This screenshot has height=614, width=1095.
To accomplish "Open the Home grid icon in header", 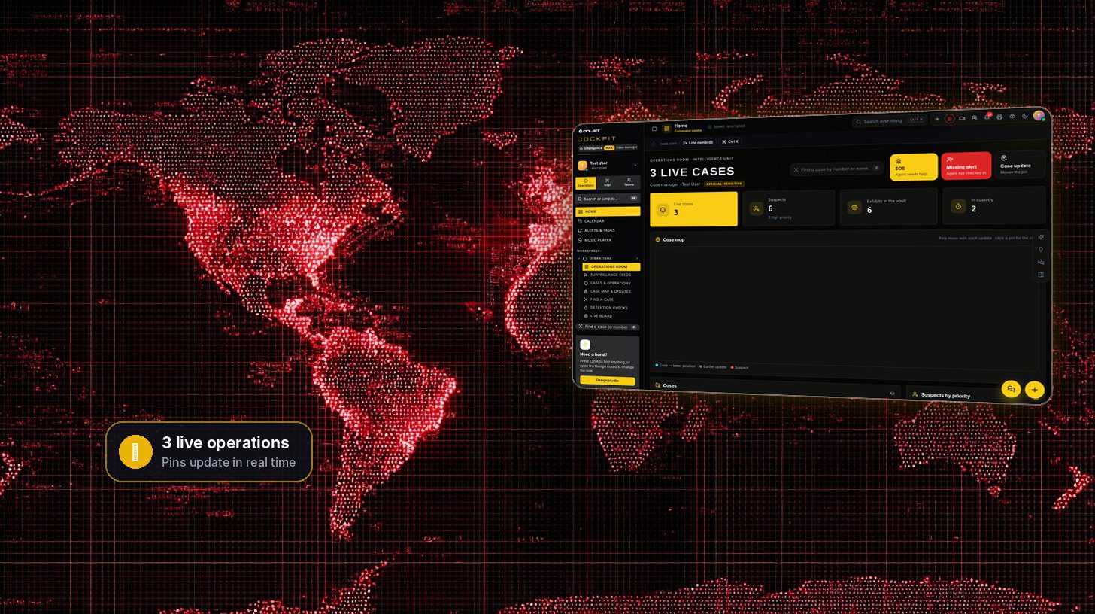I will coord(666,129).
